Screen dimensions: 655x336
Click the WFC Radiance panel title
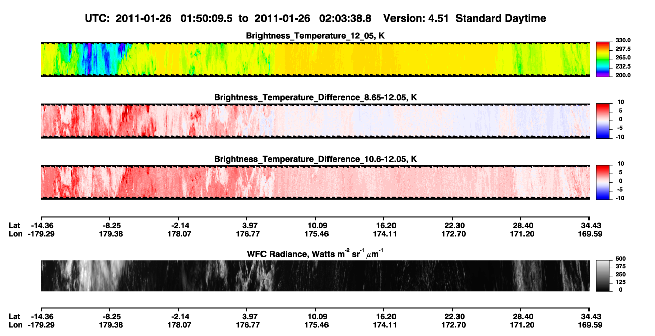(315, 253)
